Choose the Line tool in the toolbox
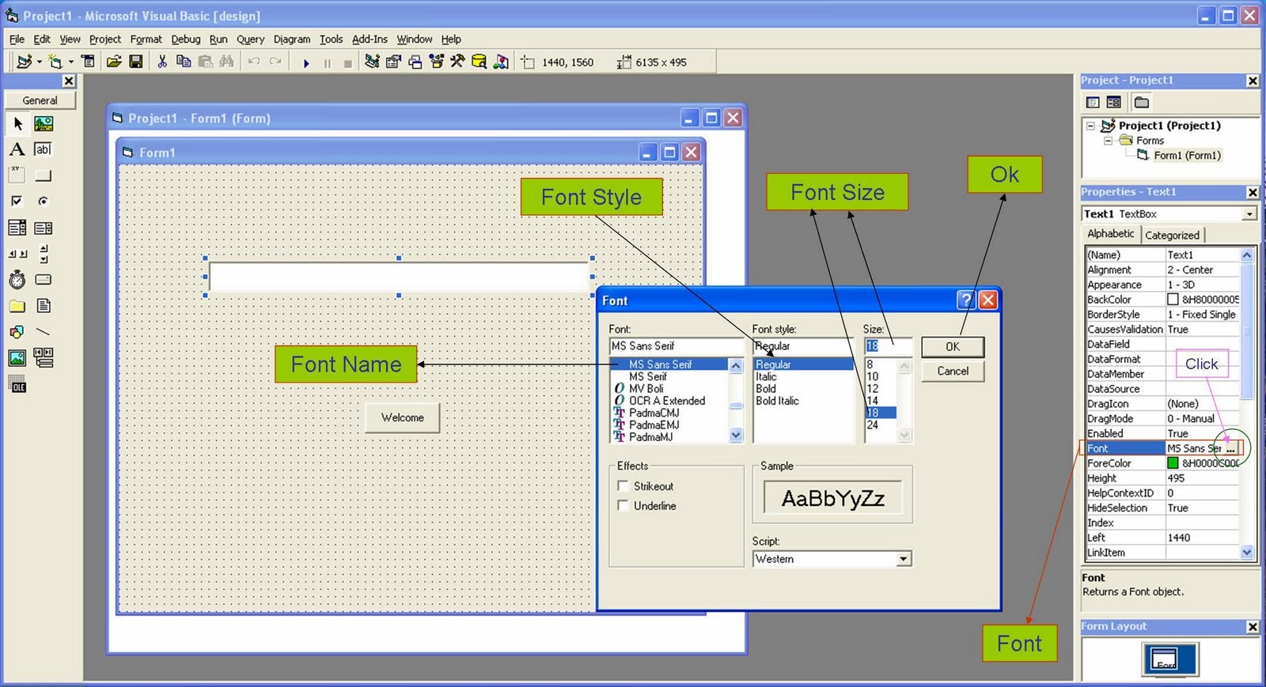 coord(44,332)
